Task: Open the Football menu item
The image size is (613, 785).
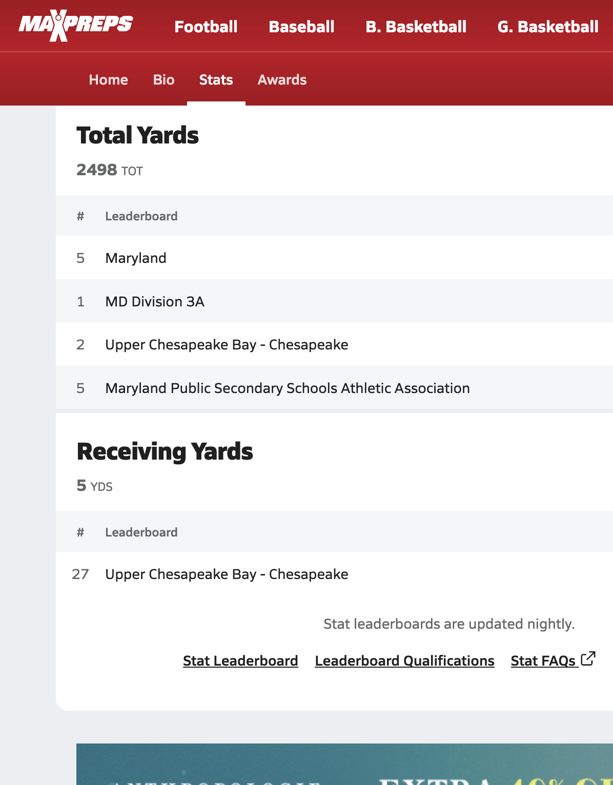Action: [x=206, y=27]
